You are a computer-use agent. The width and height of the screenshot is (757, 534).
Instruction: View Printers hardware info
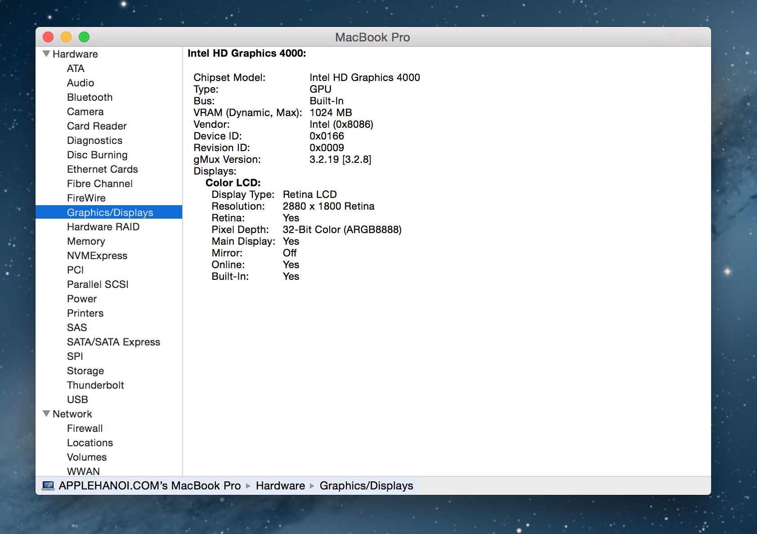pos(85,313)
